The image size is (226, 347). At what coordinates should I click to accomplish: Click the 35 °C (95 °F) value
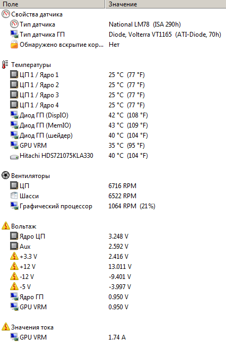tap(127, 146)
